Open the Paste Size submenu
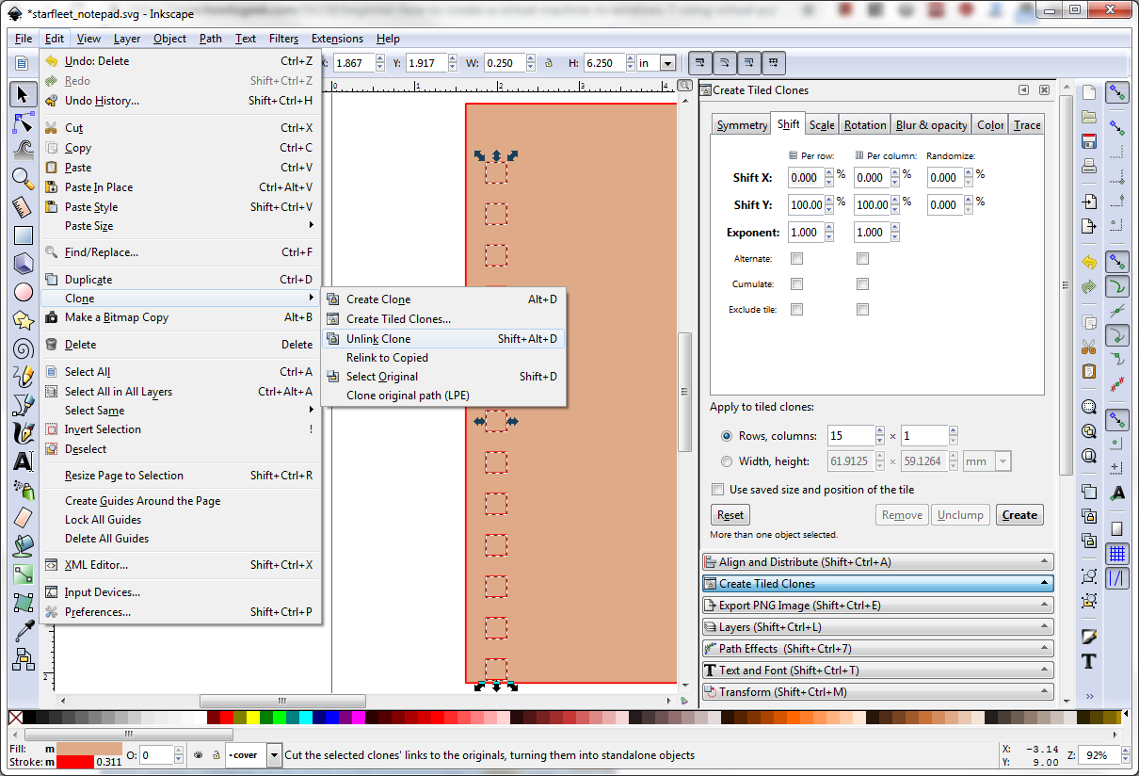Viewport: 1139px width, 776px height. tap(180, 226)
